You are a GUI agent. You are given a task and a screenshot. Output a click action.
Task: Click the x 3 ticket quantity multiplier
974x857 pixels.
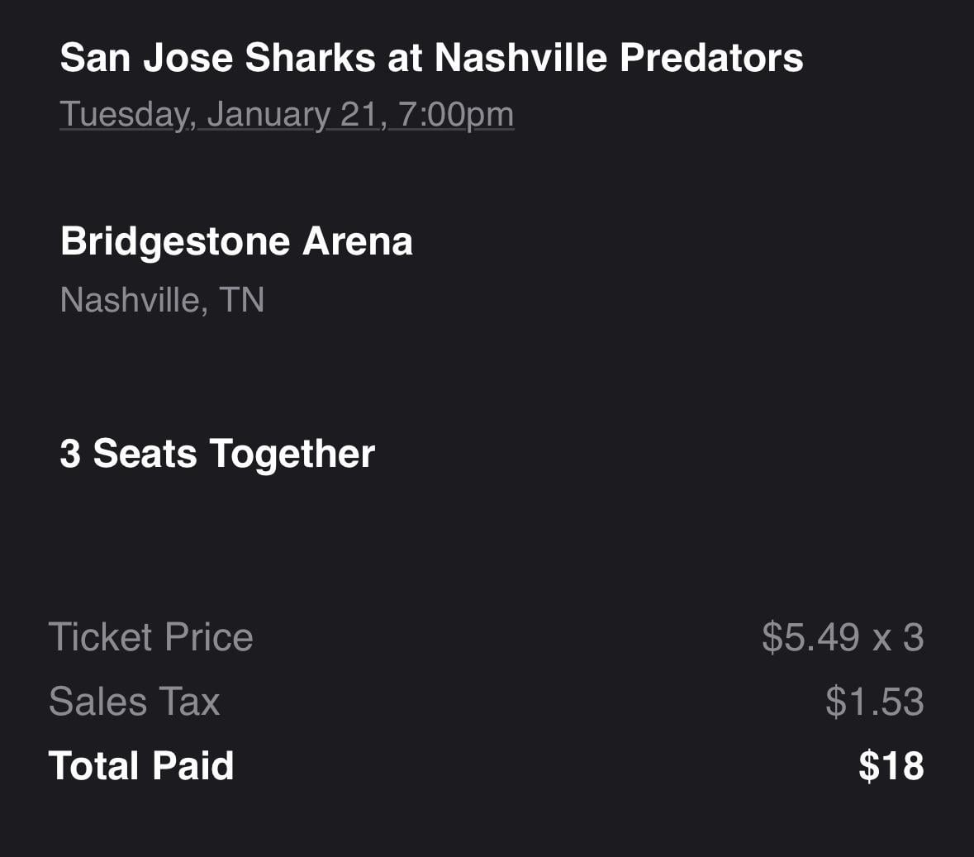point(898,637)
